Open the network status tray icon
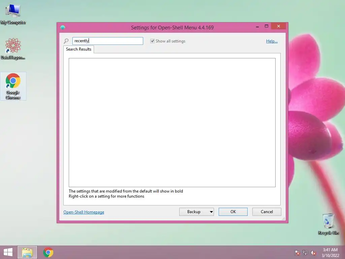The height and width of the screenshot is (259, 345). coord(305,253)
